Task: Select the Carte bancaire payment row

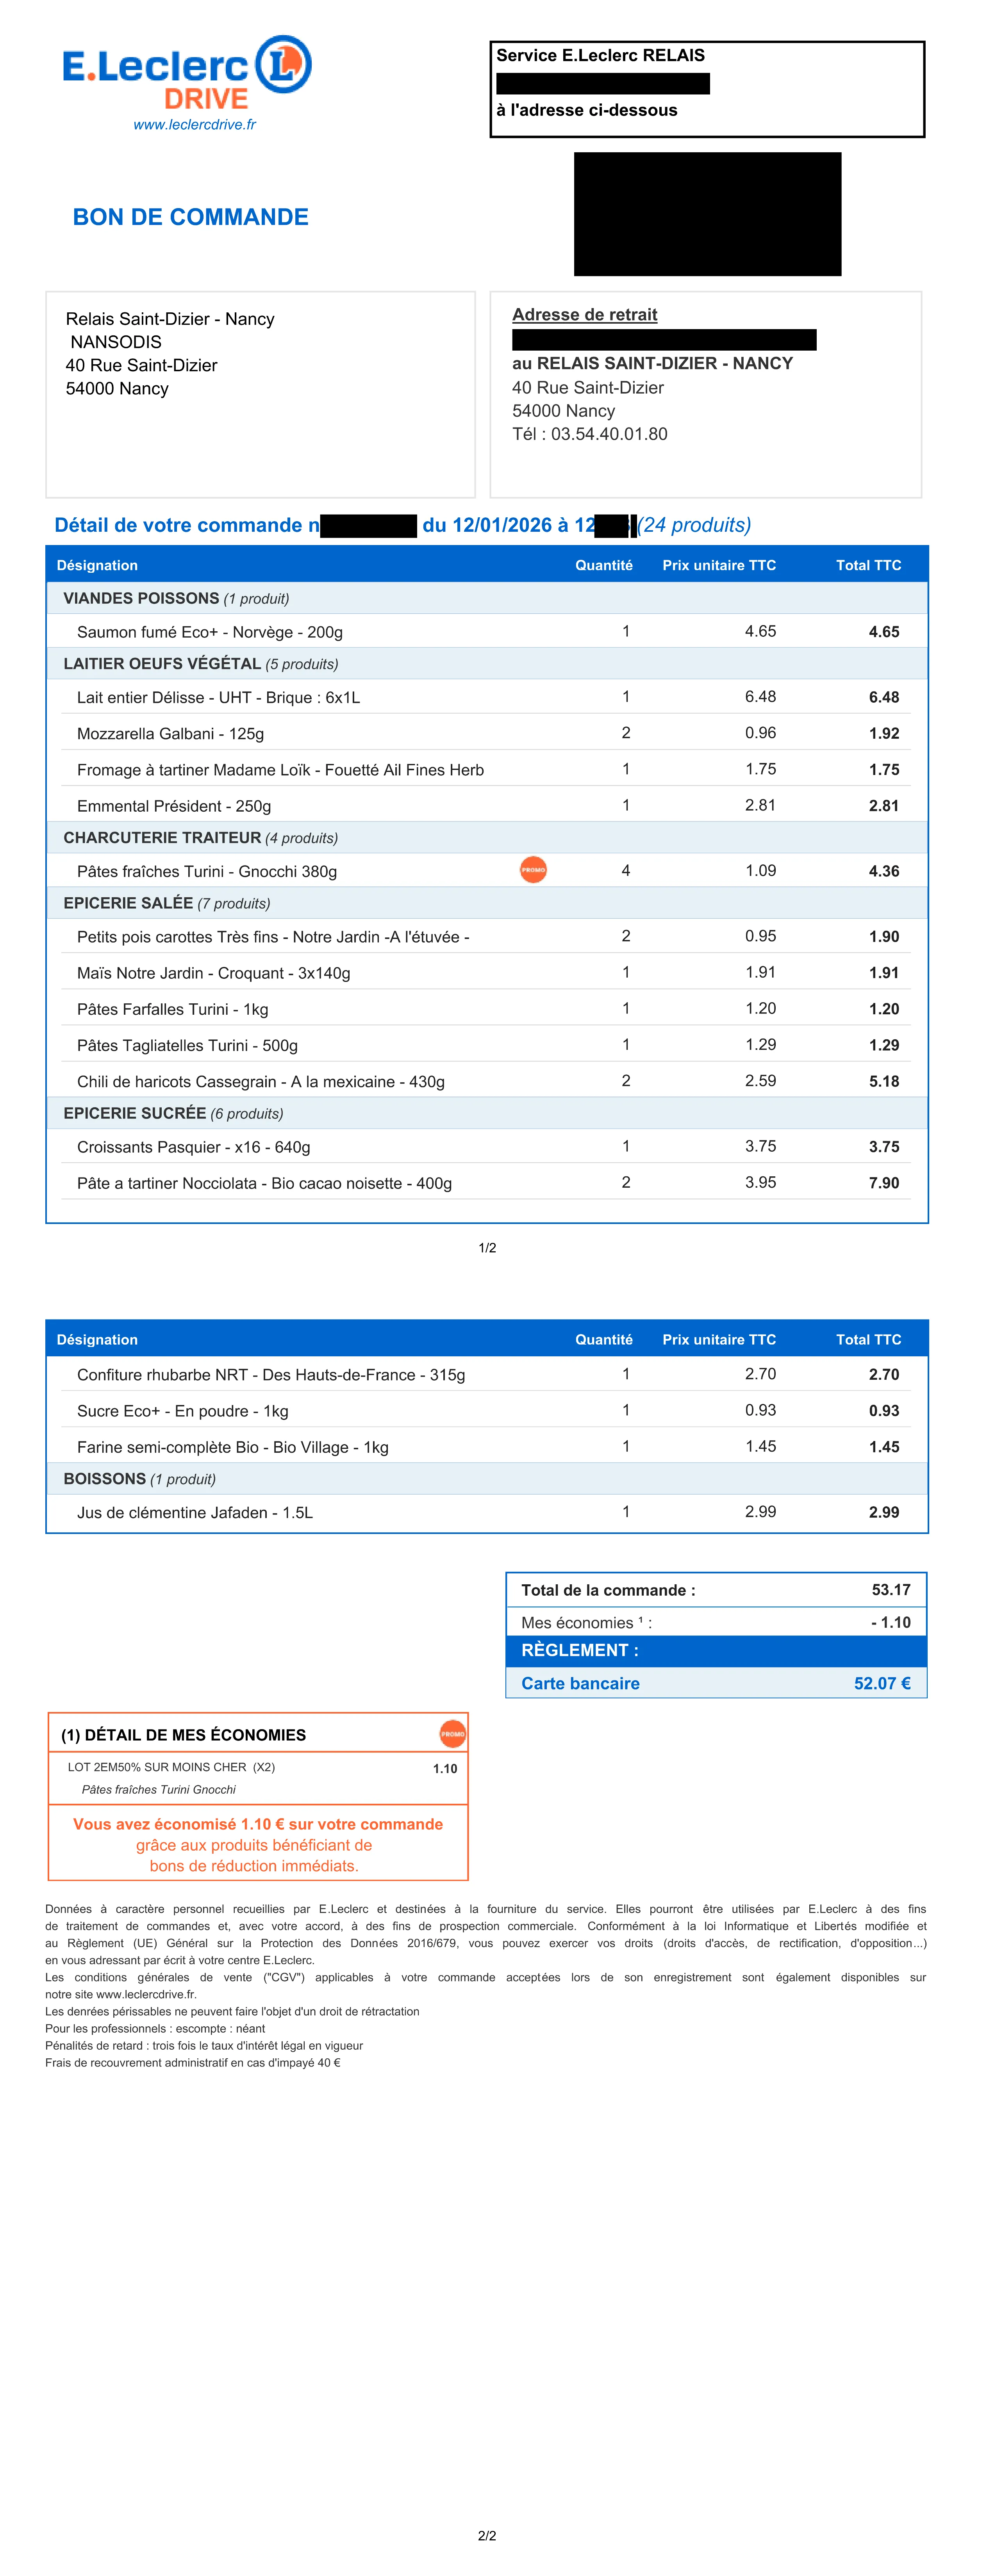Action: click(x=716, y=1683)
